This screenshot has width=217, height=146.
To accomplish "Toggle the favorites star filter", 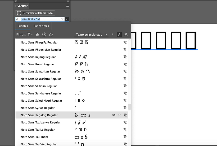I will click(x=37, y=35).
